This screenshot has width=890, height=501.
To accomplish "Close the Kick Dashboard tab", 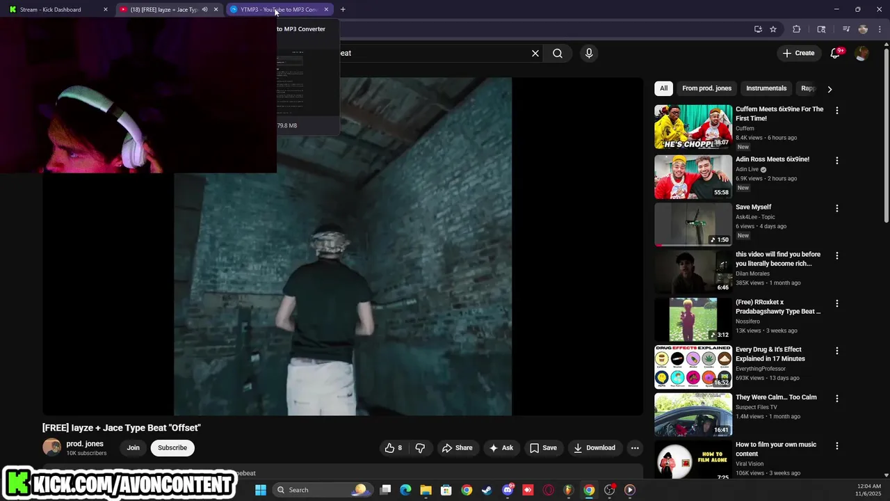I will [x=106, y=10].
